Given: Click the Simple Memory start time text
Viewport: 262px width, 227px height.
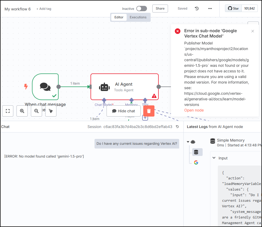Looking at the screenshot, I should (244, 145).
